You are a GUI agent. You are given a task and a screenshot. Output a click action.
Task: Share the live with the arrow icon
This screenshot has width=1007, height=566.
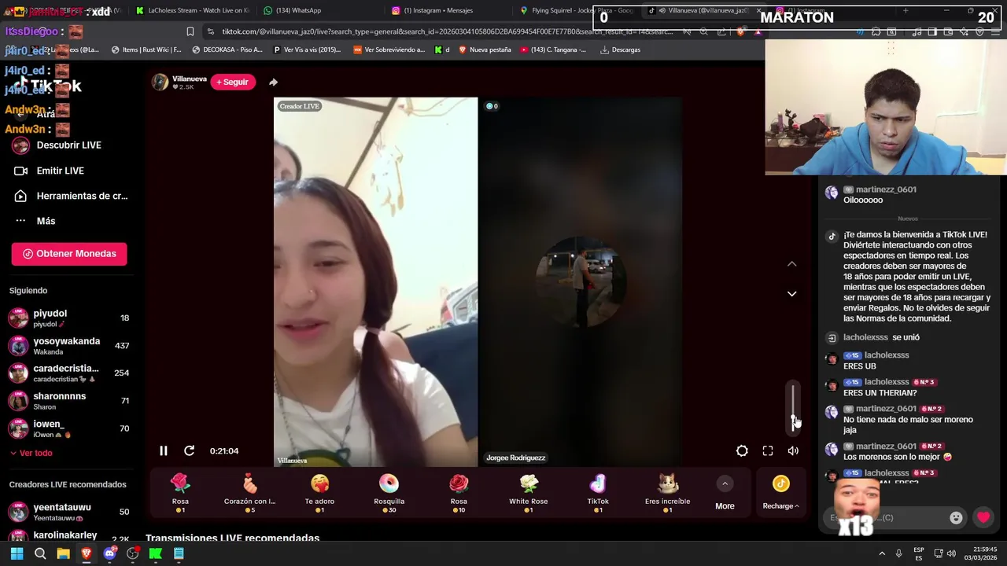point(273,82)
